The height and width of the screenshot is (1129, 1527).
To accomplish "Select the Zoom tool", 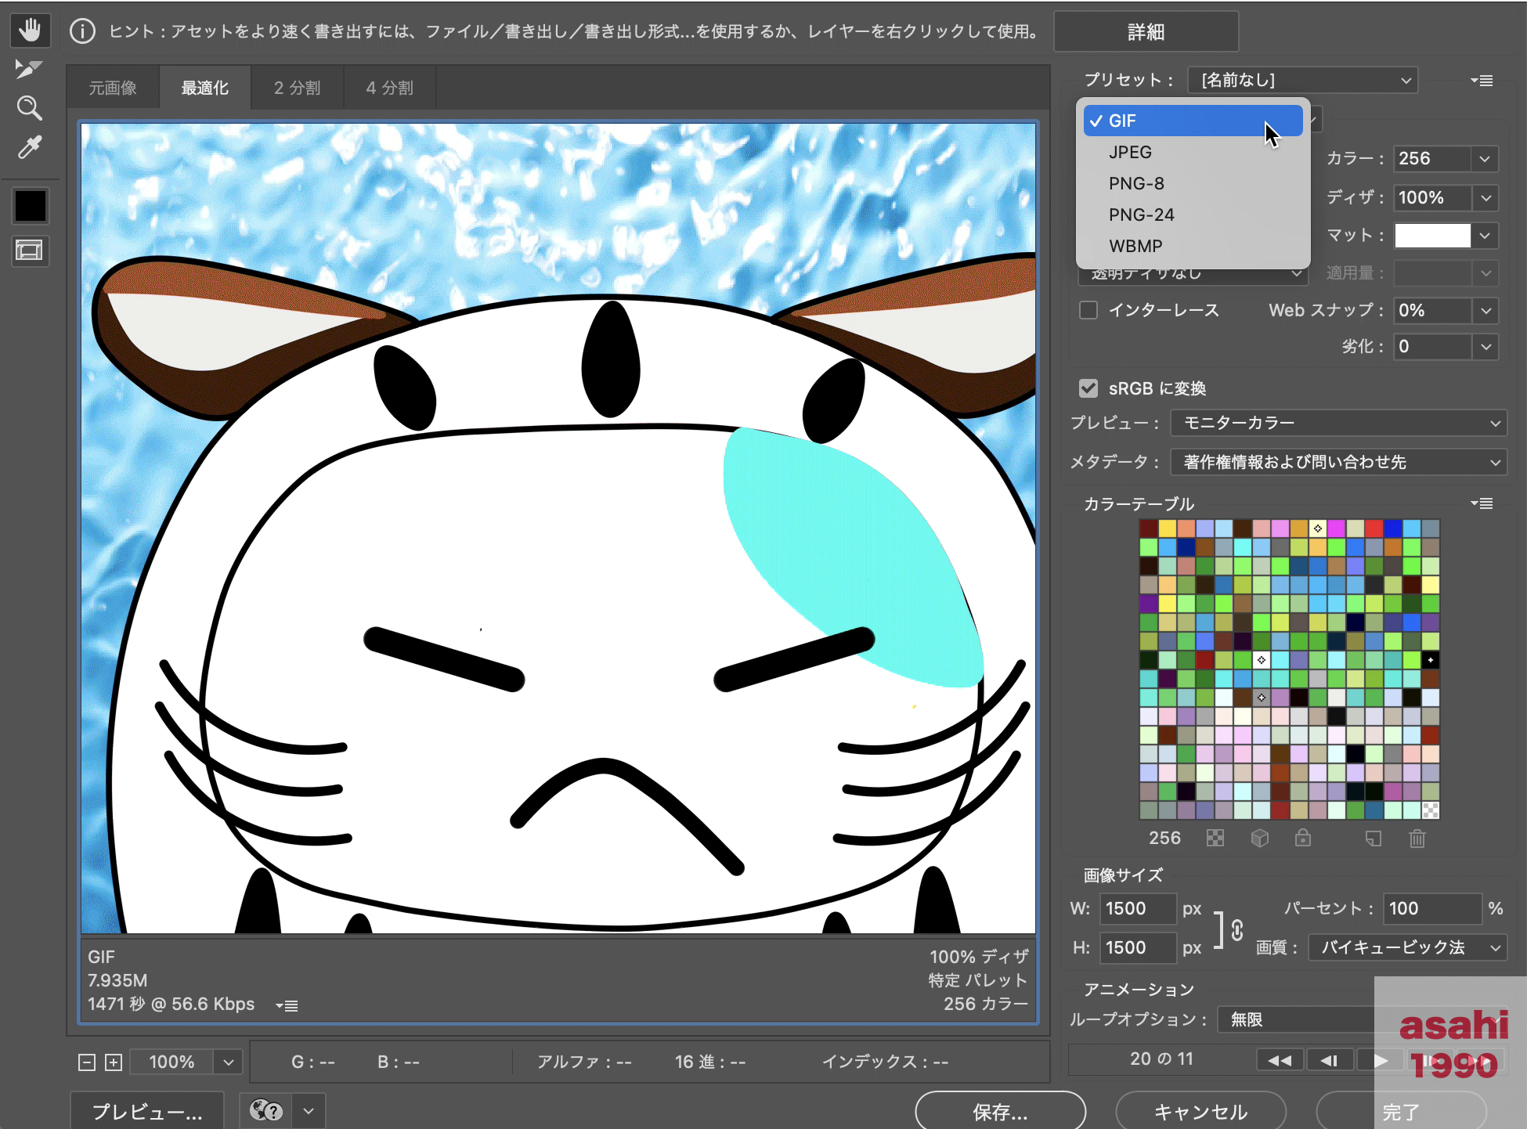I will [x=30, y=108].
